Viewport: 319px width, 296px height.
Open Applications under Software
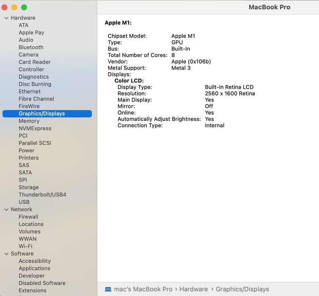pyautogui.click(x=34, y=269)
